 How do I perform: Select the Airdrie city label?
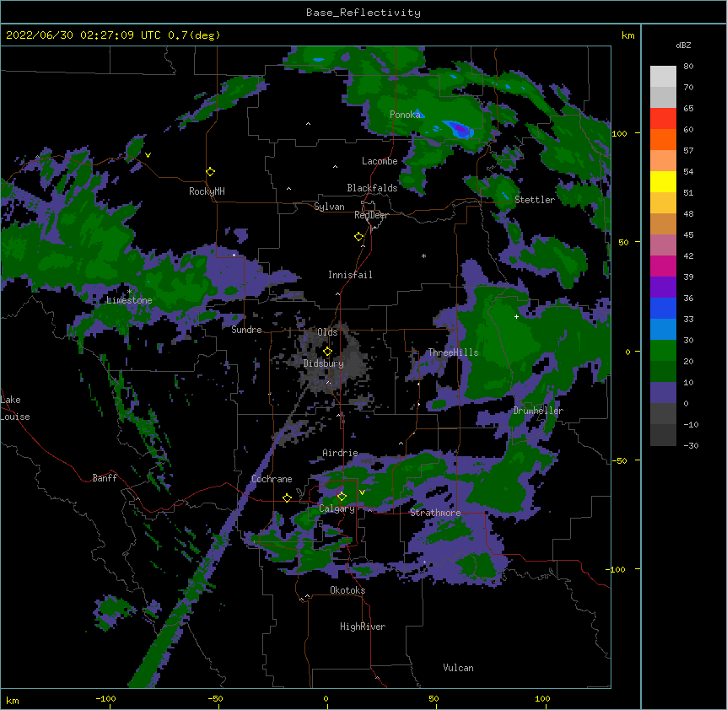point(341,453)
